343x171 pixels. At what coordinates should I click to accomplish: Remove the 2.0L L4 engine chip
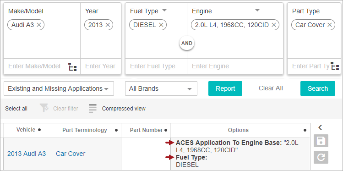[x=274, y=25]
